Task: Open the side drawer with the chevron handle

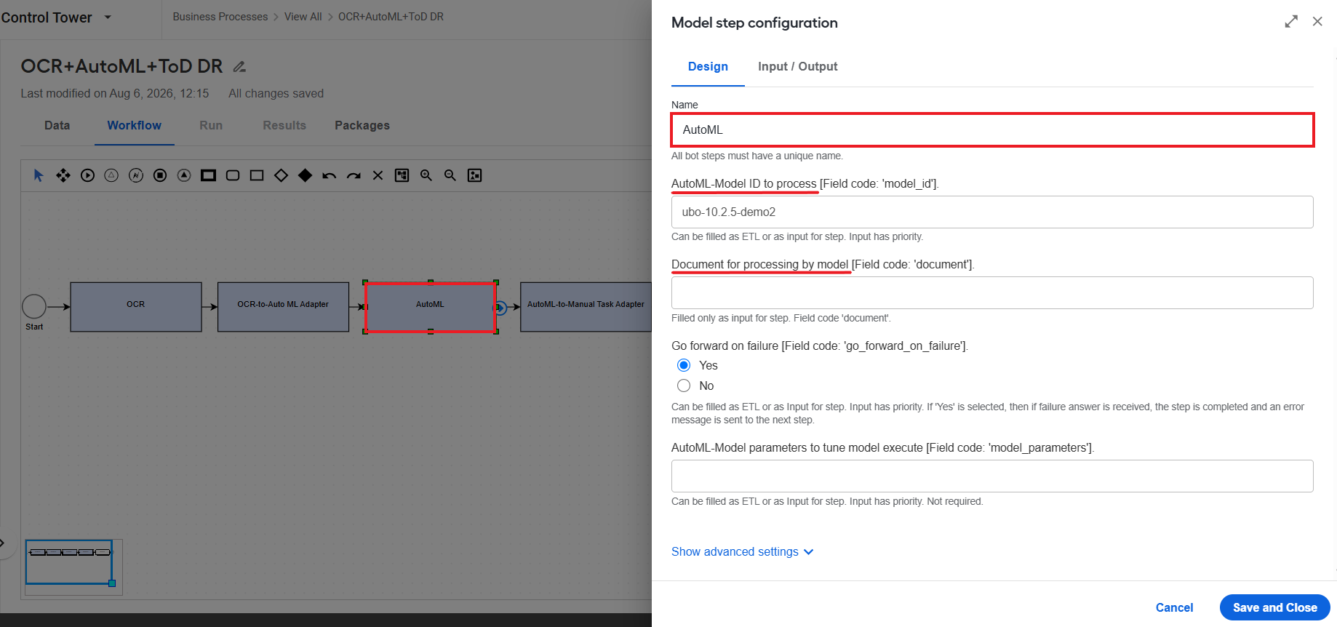Action: click(x=4, y=543)
